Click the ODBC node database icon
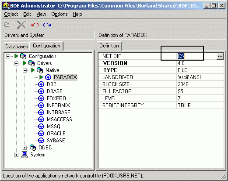Image resolution: width=228 pixels, height=181 pixels. point(33,148)
